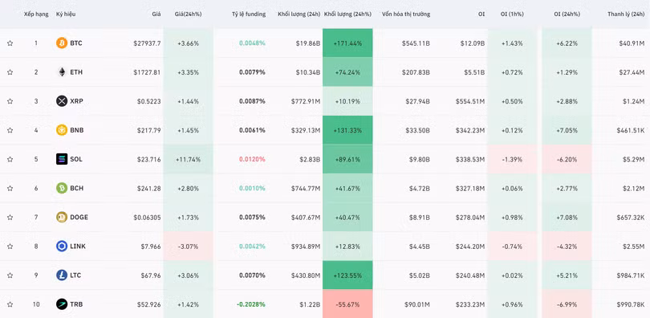Mark DOGE as favorite
The image size is (650, 318).
click(10, 218)
